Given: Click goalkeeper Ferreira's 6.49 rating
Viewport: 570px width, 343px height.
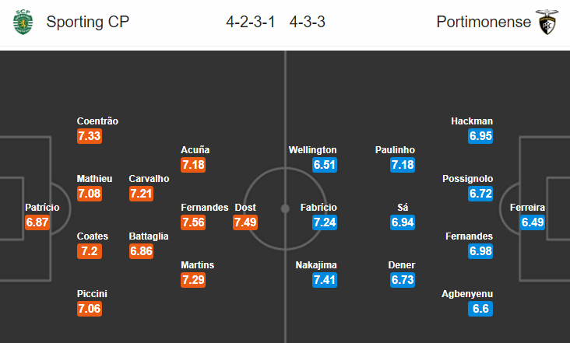Looking at the screenshot, I should [533, 222].
